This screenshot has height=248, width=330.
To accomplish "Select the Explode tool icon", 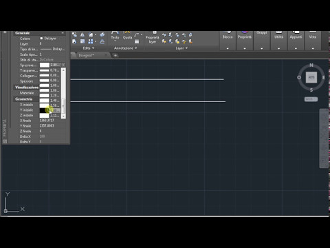I will [102, 34].
